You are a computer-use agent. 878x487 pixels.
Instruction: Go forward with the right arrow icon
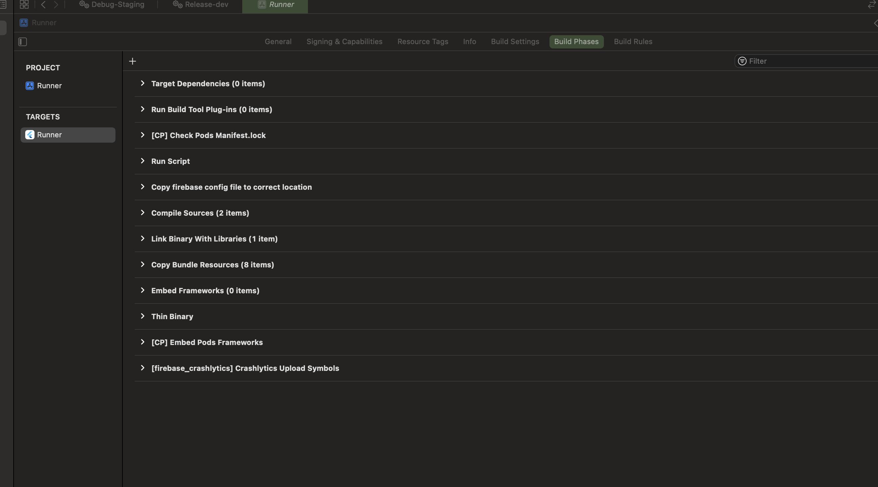(x=56, y=4)
